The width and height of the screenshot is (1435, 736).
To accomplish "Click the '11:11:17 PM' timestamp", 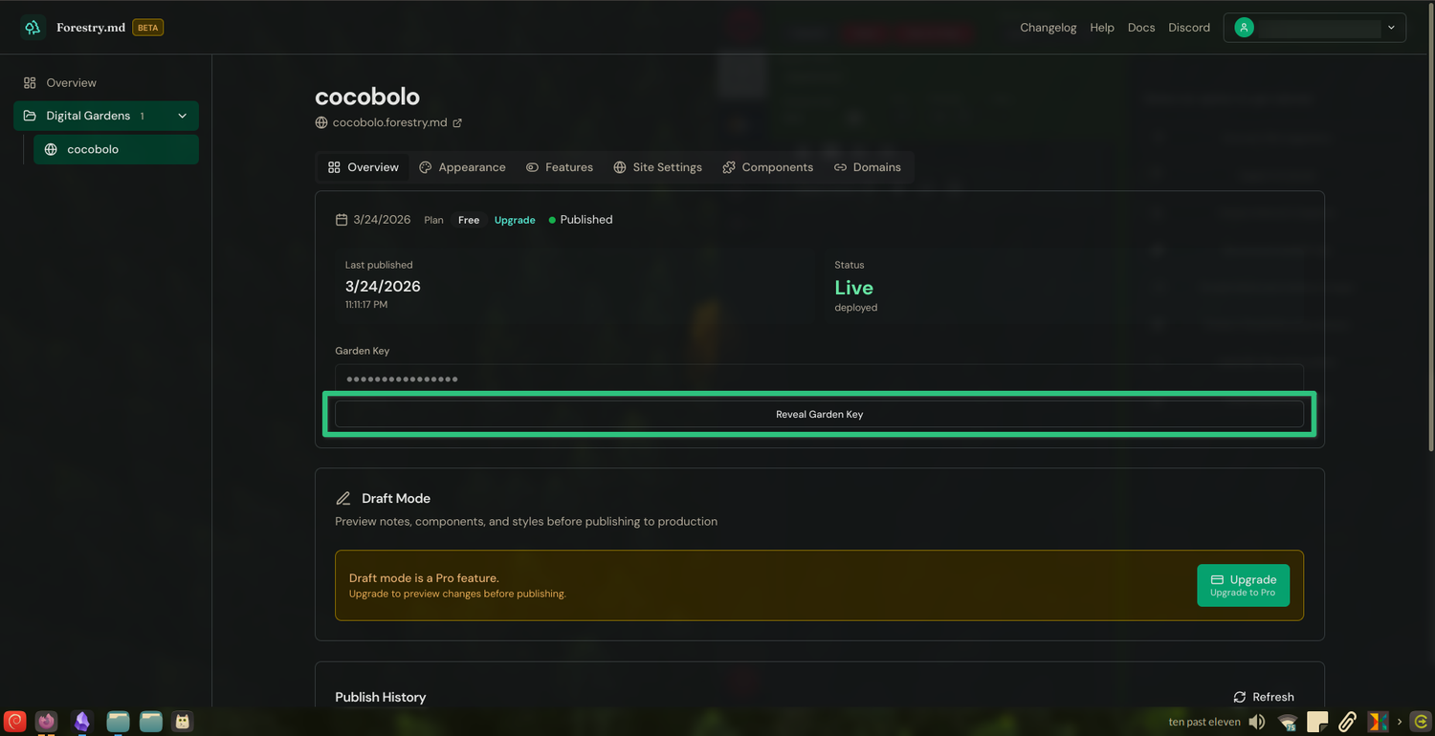I will (366, 305).
